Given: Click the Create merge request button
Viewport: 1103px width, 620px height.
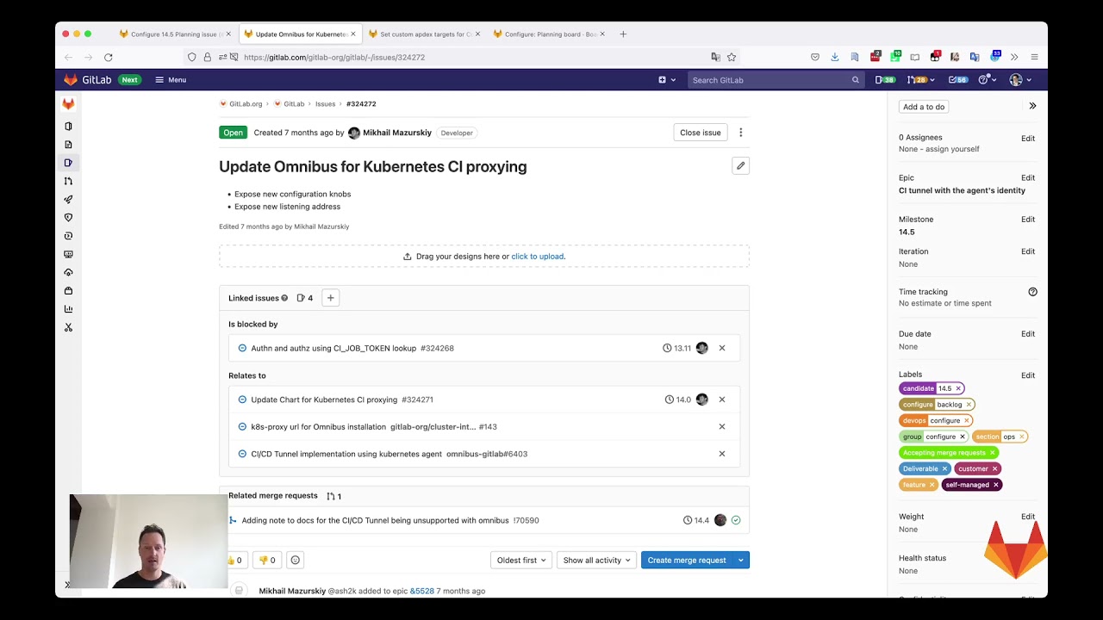Looking at the screenshot, I should [x=687, y=560].
